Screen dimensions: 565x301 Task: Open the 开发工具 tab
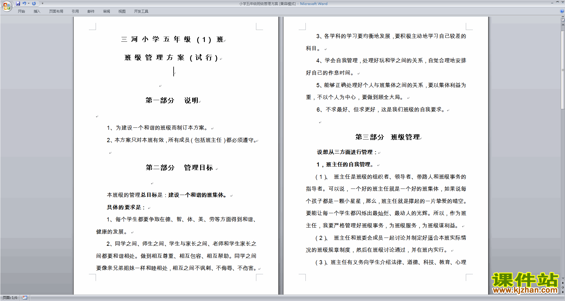coord(141,11)
